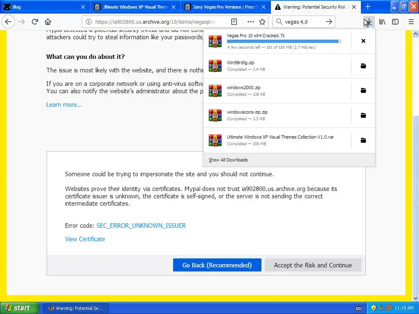419x314 pixels.
Task: Open page actions three-dot menu
Action: pyautogui.click(x=250, y=22)
